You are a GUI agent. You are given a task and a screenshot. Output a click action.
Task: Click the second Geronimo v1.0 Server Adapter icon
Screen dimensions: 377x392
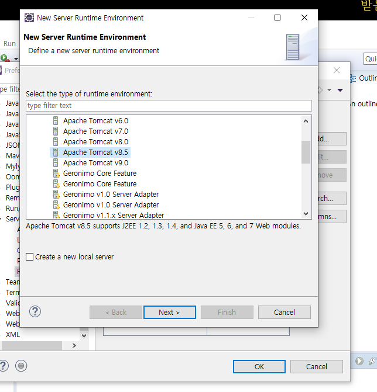pos(56,204)
